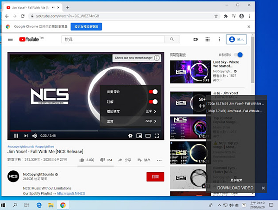Screen dimensions: 278x212
Task: Open Task View on taskbar
Action: (26, 205)
